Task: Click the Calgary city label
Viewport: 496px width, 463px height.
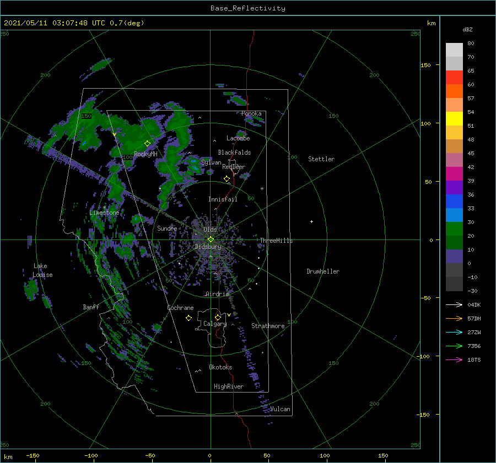Action: click(x=215, y=324)
